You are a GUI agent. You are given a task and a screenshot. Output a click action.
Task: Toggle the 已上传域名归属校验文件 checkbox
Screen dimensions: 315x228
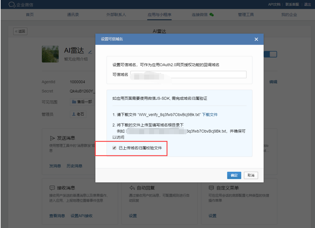coord(114,148)
